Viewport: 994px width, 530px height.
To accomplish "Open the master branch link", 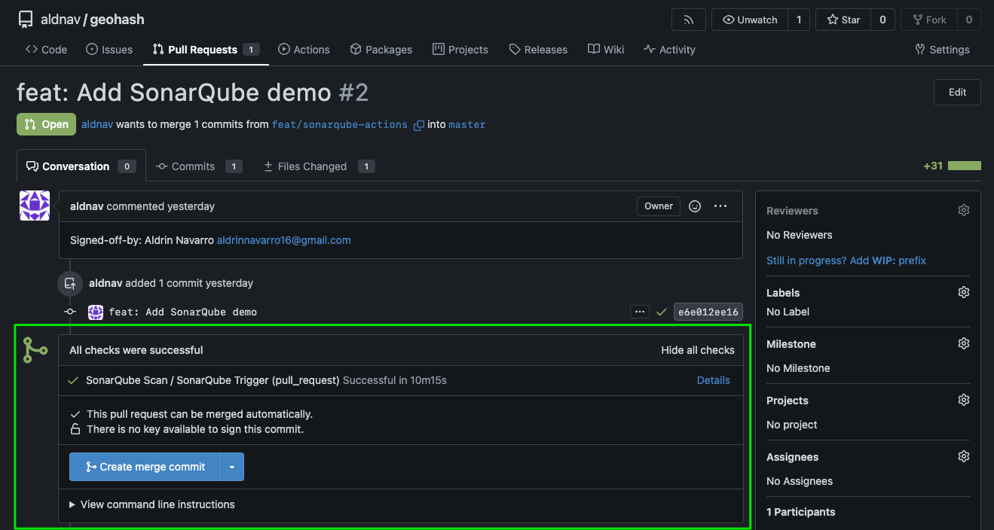I will point(467,124).
